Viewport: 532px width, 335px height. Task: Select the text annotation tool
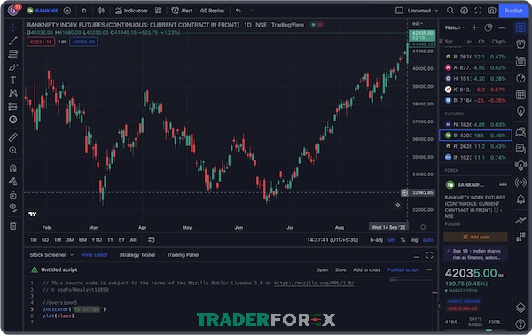coord(13,80)
